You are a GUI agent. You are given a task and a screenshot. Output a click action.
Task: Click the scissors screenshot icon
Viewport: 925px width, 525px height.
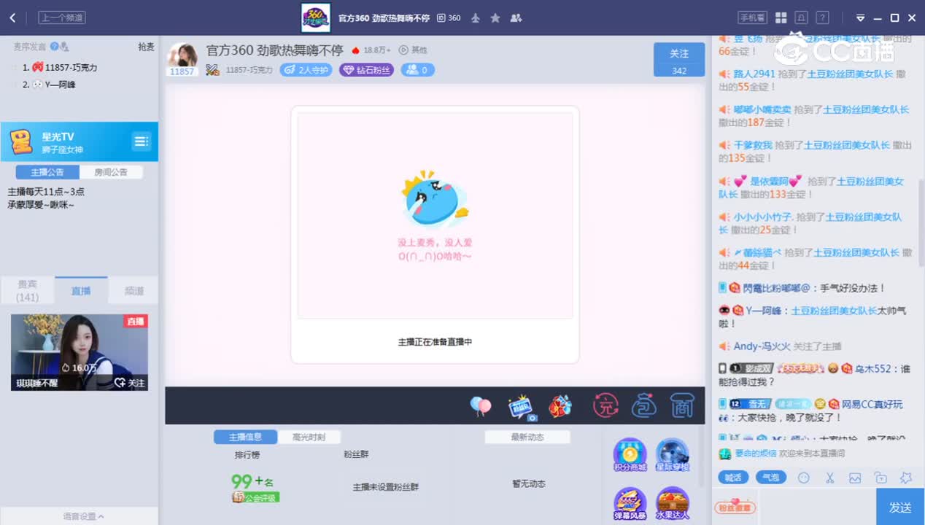pos(829,478)
